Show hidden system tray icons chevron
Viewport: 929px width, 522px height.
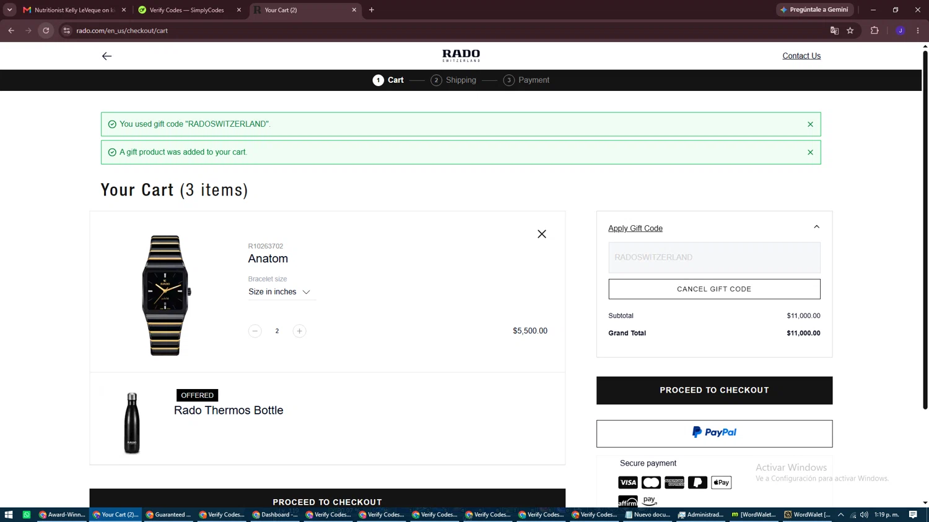[840, 515]
